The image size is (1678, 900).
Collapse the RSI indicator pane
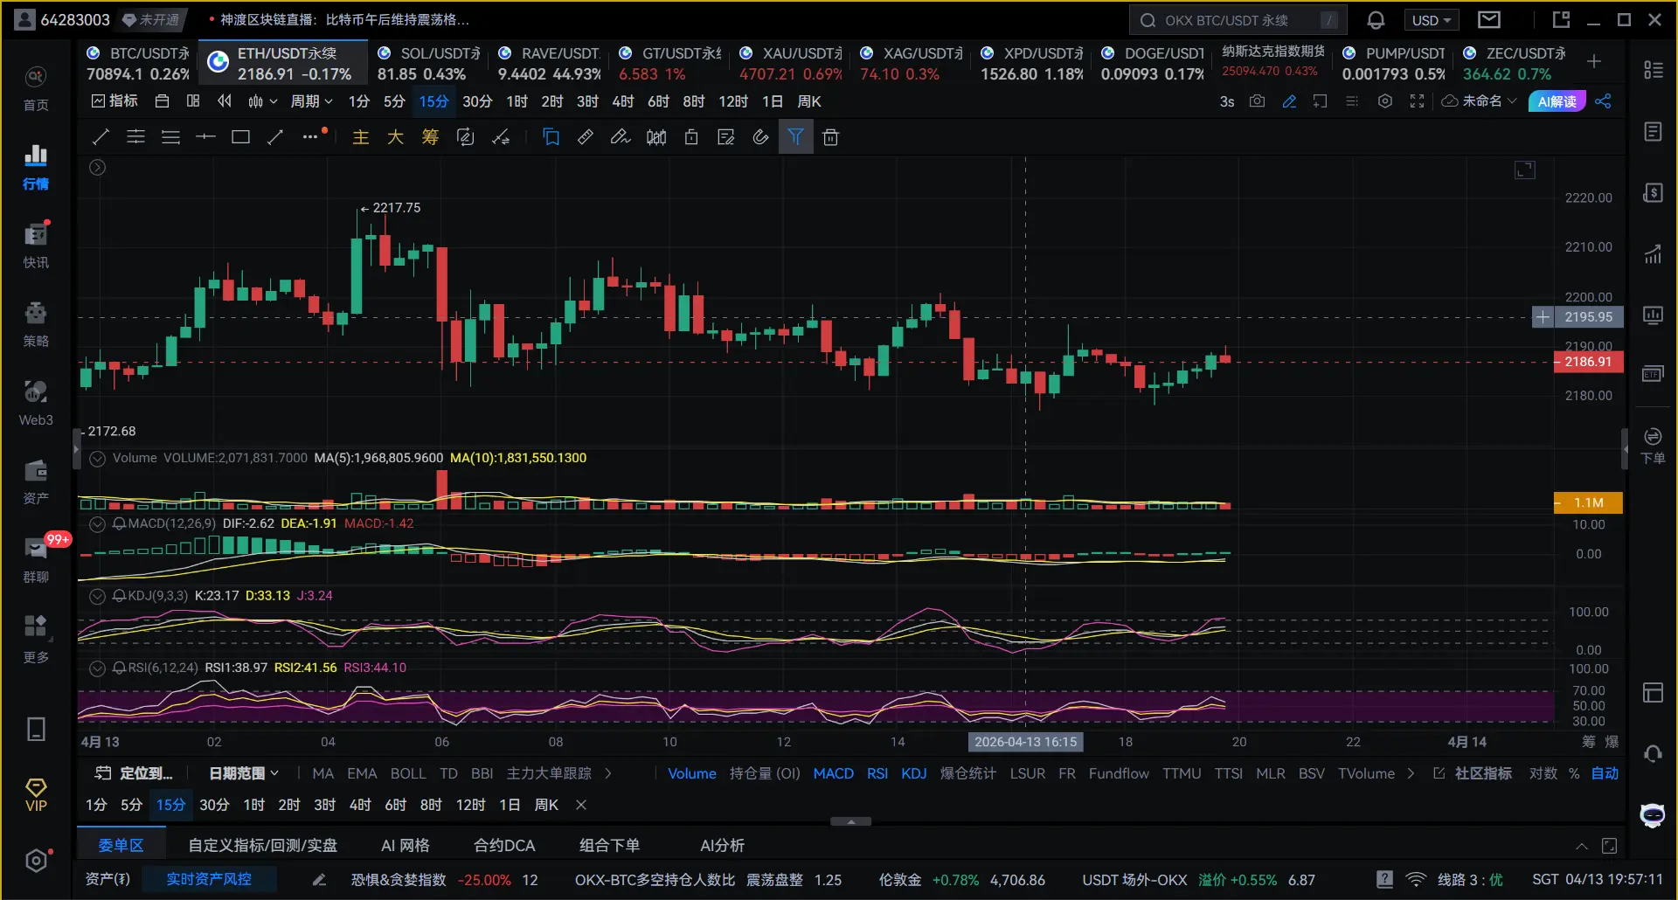pos(98,668)
